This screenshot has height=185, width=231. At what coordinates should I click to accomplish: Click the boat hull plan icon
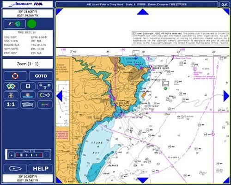click(x=28, y=105)
